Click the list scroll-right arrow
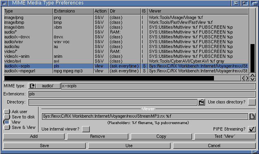 (247, 78)
